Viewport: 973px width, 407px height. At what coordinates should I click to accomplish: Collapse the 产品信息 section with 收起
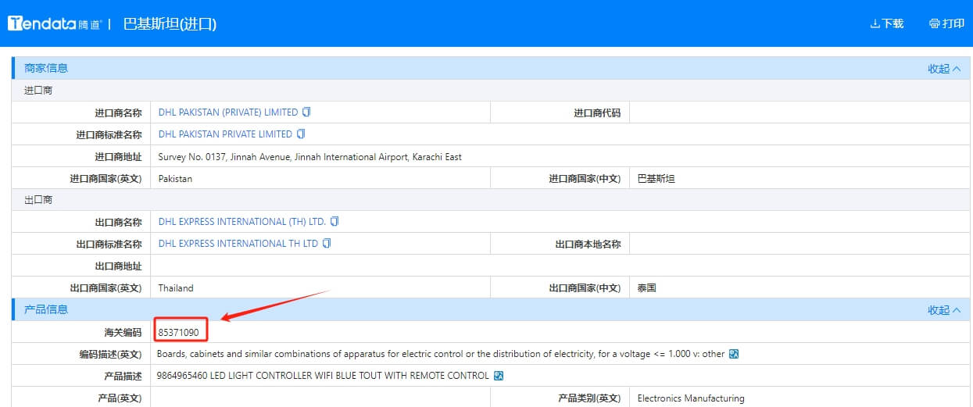coord(944,309)
